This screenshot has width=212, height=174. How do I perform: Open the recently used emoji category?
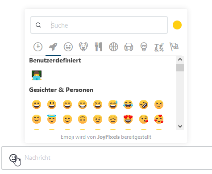[38, 47]
